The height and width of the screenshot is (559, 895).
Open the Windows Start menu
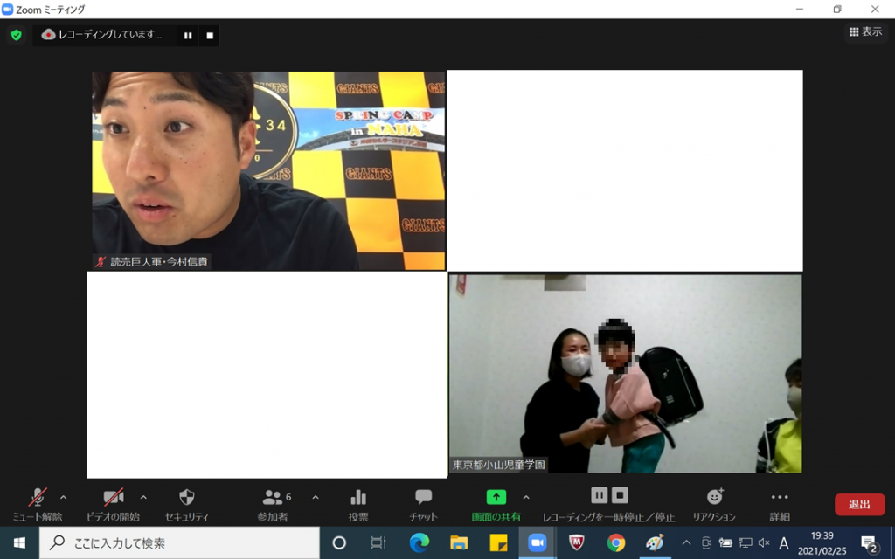click(19, 543)
